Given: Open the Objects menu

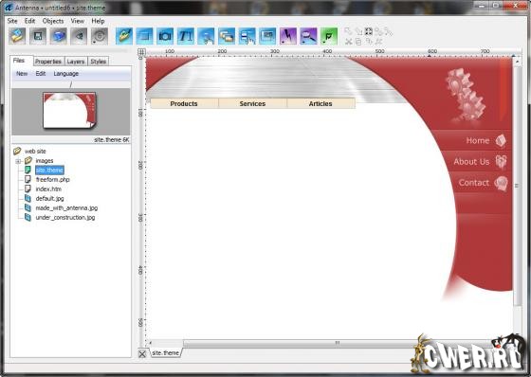Looking at the screenshot, I should (53, 21).
